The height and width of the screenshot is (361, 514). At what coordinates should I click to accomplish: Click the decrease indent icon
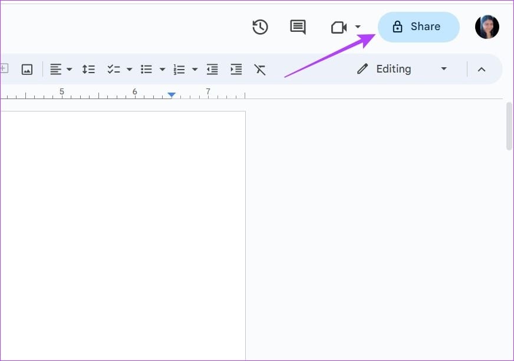[x=212, y=69]
